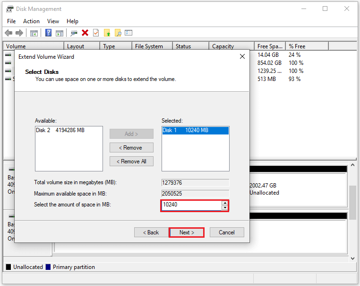
Task: Click the settings list toolbar icon
Action: [x=129, y=33]
